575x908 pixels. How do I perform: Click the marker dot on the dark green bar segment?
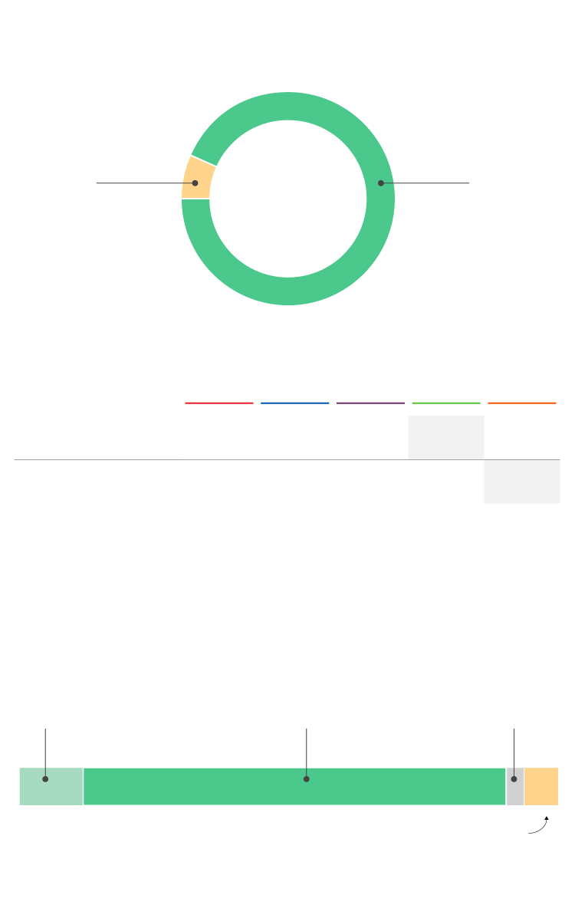click(307, 779)
